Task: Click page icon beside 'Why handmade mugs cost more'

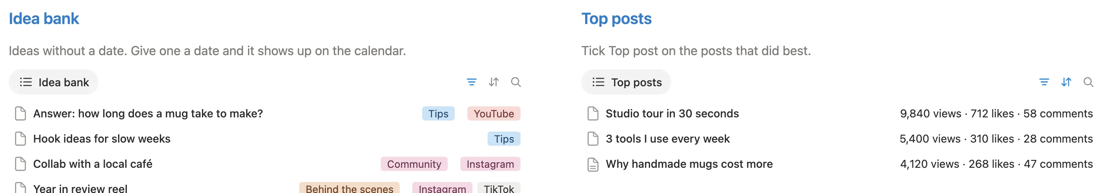Action: pyautogui.click(x=593, y=164)
